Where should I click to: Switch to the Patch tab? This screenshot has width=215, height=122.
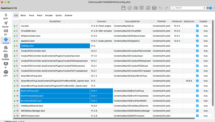coord(40,16)
